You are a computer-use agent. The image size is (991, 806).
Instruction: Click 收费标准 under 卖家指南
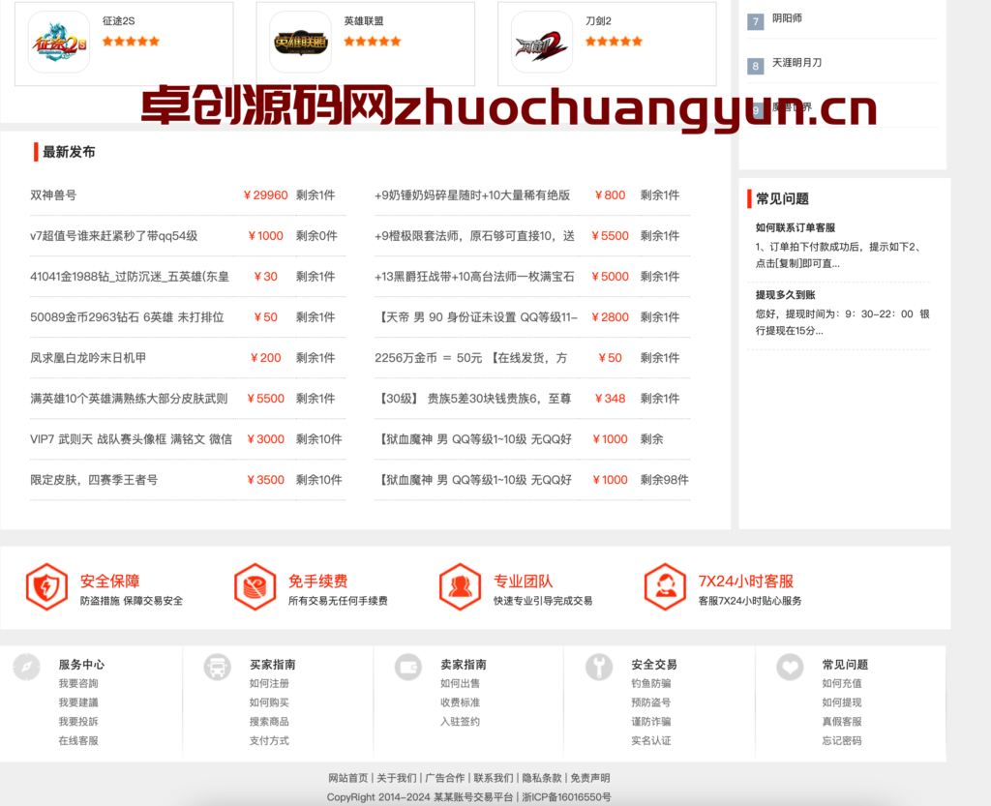click(460, 702)
